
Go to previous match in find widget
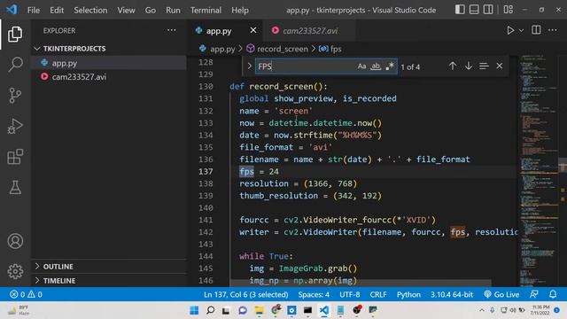click(x=453, y=66)
